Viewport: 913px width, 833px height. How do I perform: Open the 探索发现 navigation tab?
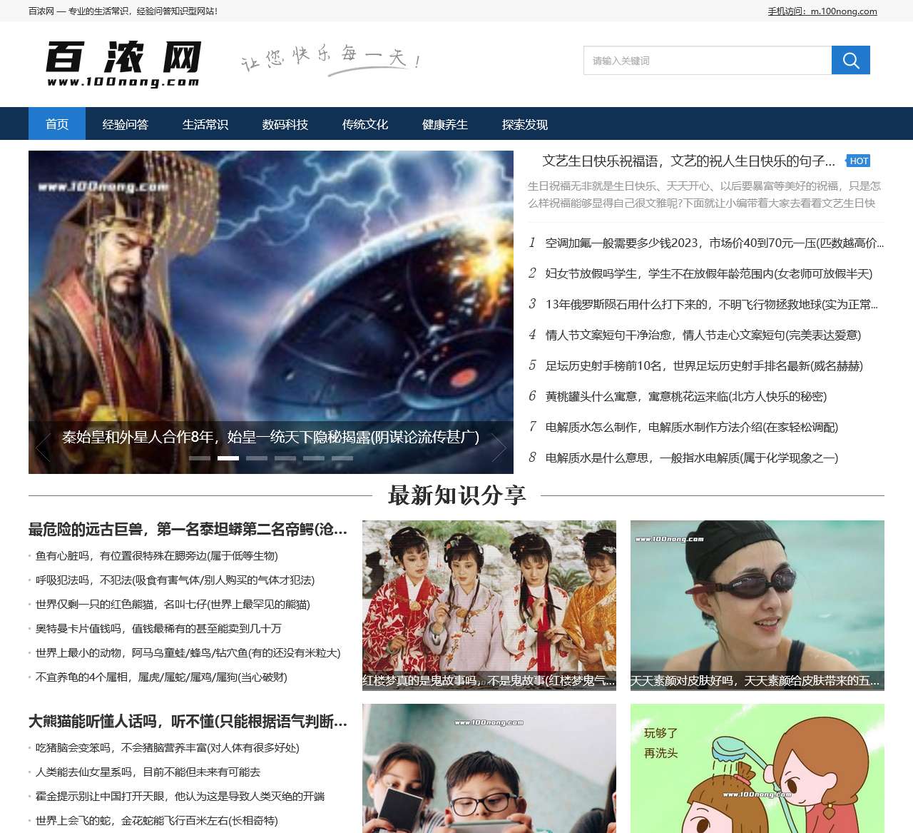click(525, 124)
